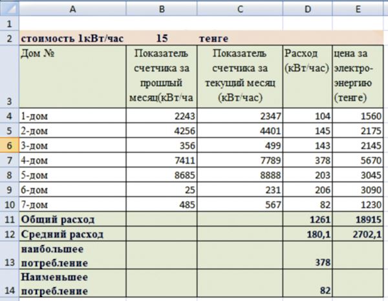Screen dimensions: 388x301
Task: Select row 1 header
Action: (x=10, y=24)
